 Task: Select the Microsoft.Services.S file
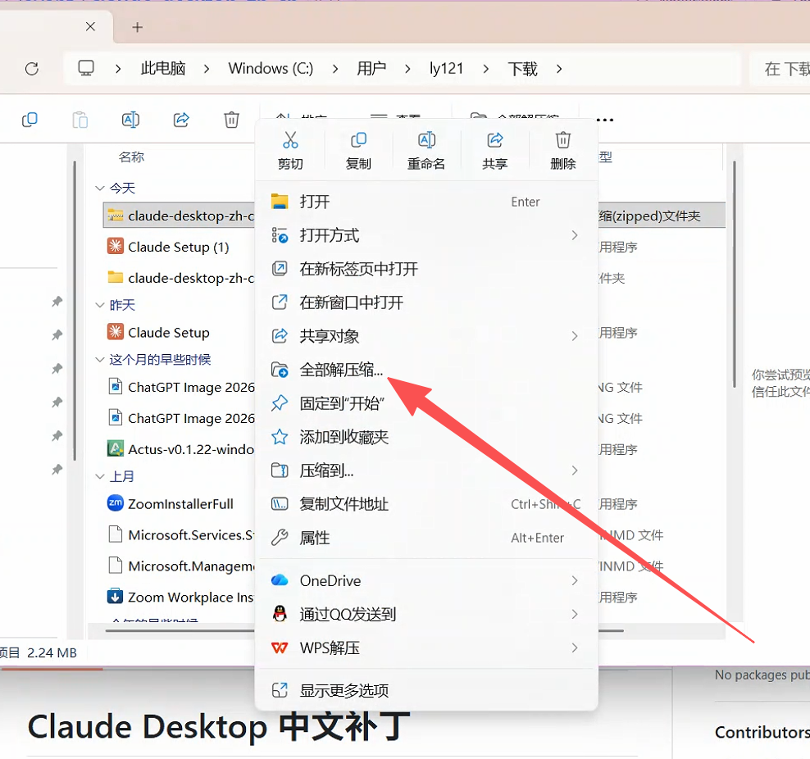180,535
